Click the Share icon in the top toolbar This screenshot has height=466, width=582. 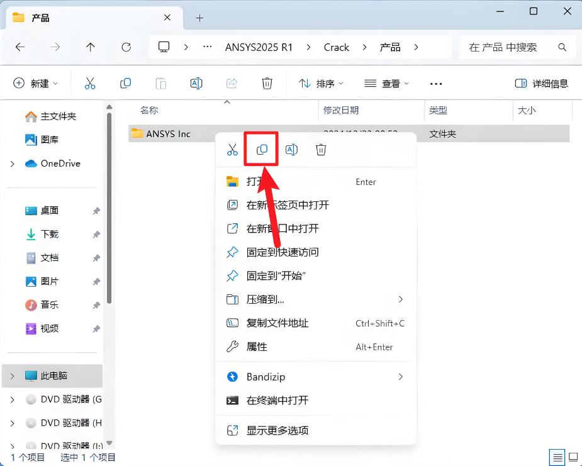pyautogui.click(x=232, y=84)
